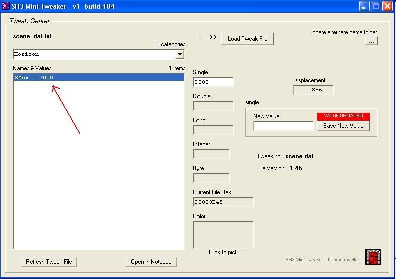The width and height of the screenshot is (396, 279).
Task: Close the SH3 Mini Tweaker window
Action: (x=387, y=6)
